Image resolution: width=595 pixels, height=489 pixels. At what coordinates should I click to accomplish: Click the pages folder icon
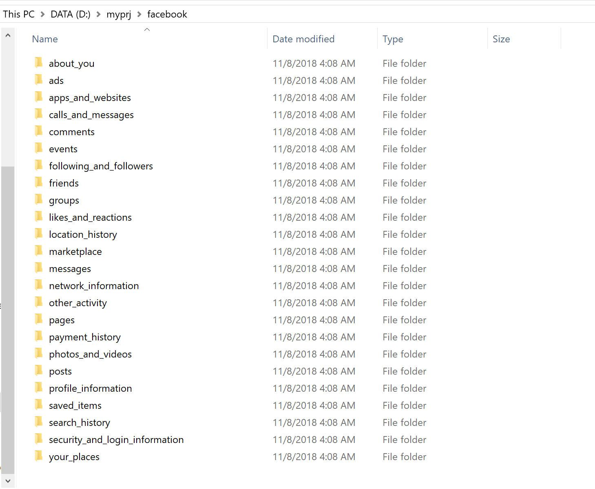click(x=39, y=319)
